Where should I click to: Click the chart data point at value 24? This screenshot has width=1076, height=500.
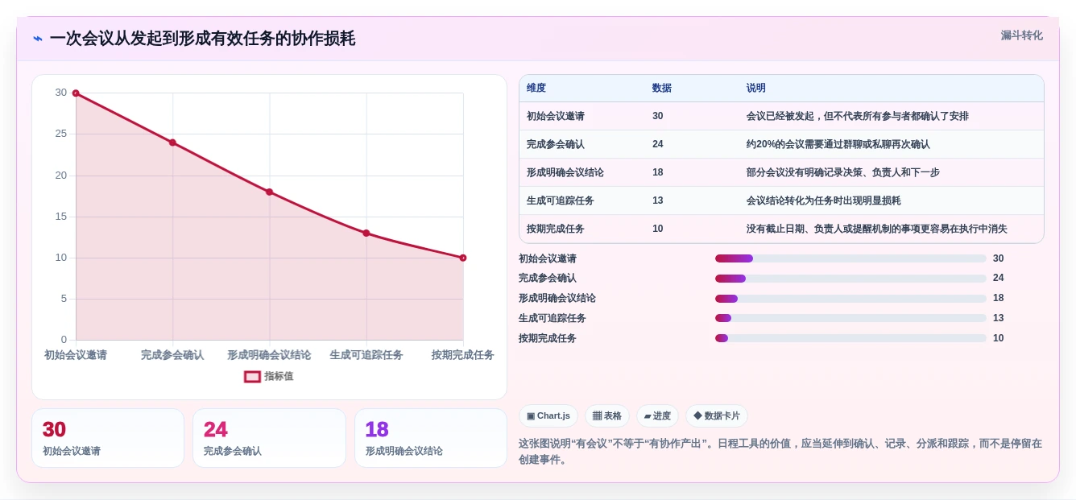tap(172, 143)
